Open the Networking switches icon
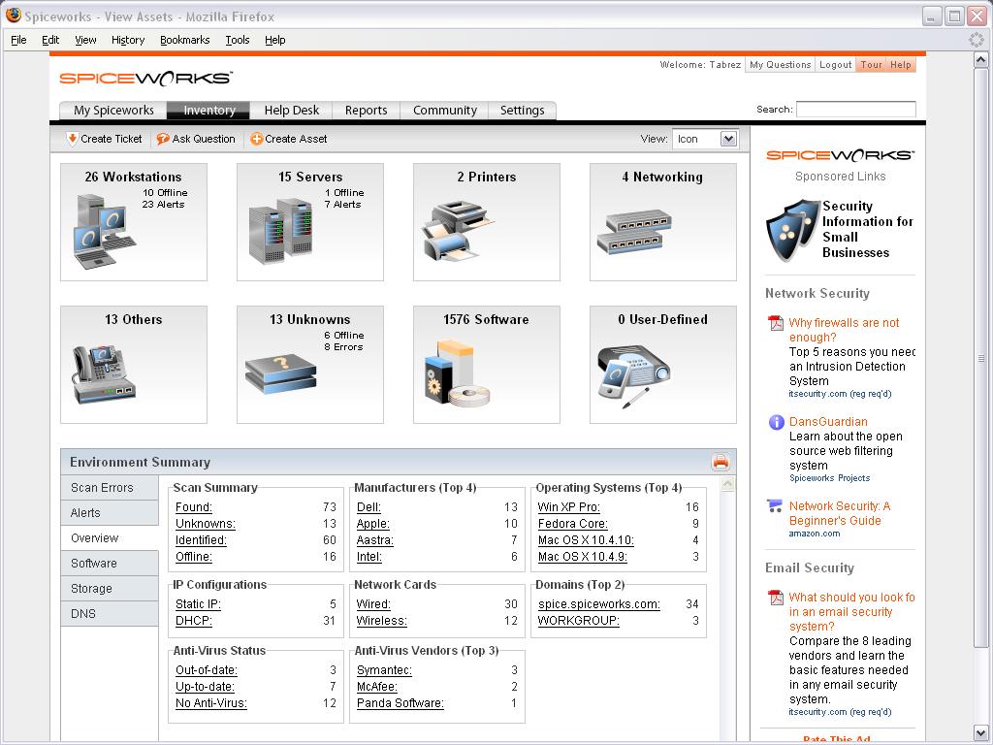This screenshot has width=993, height=745. click(x=634, y=233)
